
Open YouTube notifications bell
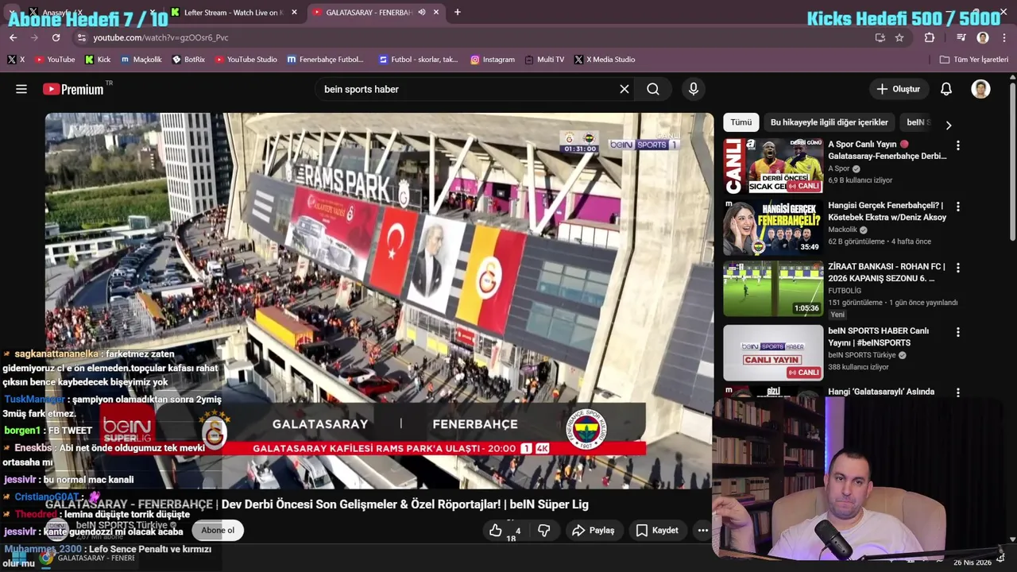[946, 89]
